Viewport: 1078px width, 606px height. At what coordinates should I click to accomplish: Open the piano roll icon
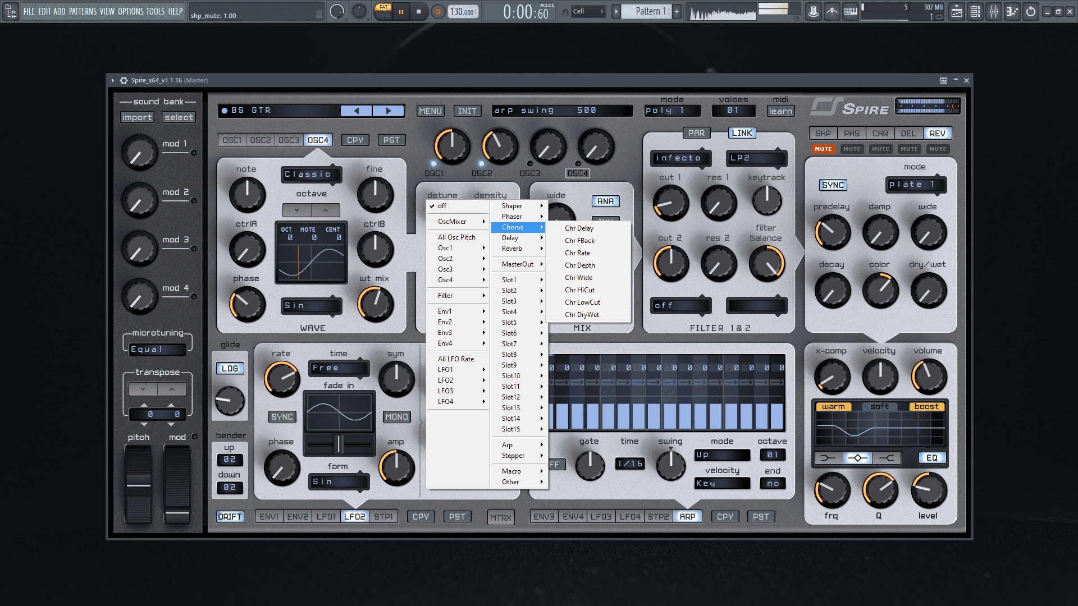[1012, 11]
